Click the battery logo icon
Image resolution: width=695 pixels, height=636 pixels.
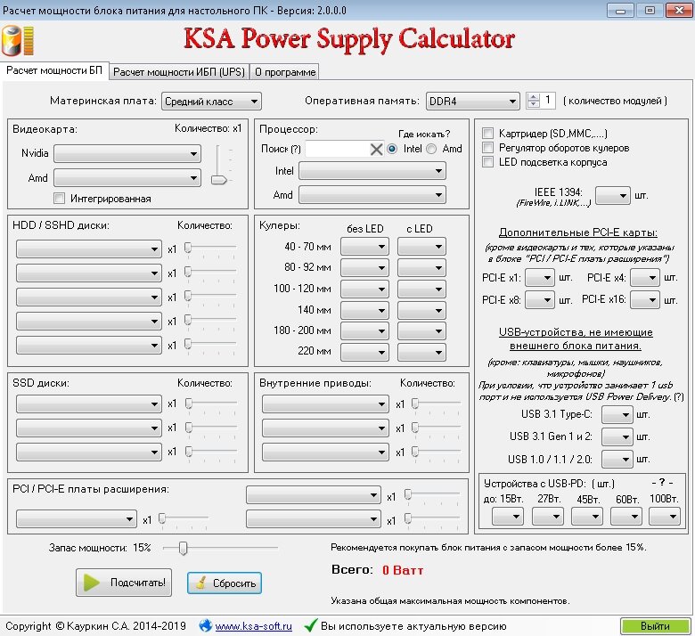point(18,40)
